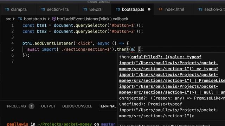The image size is (225, 126).
Task: Click ~/Projects/pocket-money path in terminal
Action: click(x=65, y=124)
